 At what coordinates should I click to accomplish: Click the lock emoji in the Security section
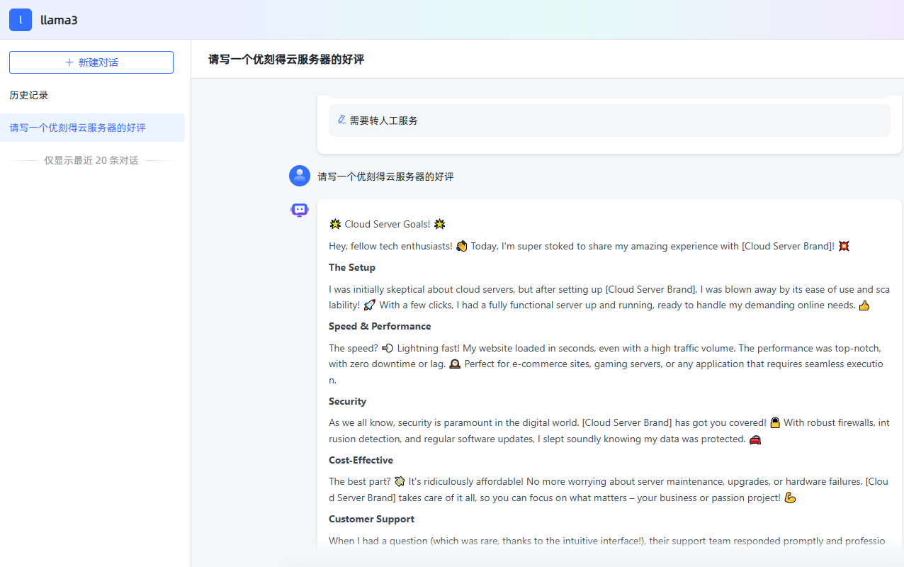coord(774,422)
